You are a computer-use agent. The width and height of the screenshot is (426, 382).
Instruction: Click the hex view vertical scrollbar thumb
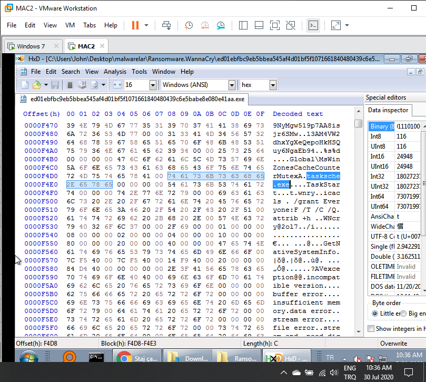click(x=359, y=123)
